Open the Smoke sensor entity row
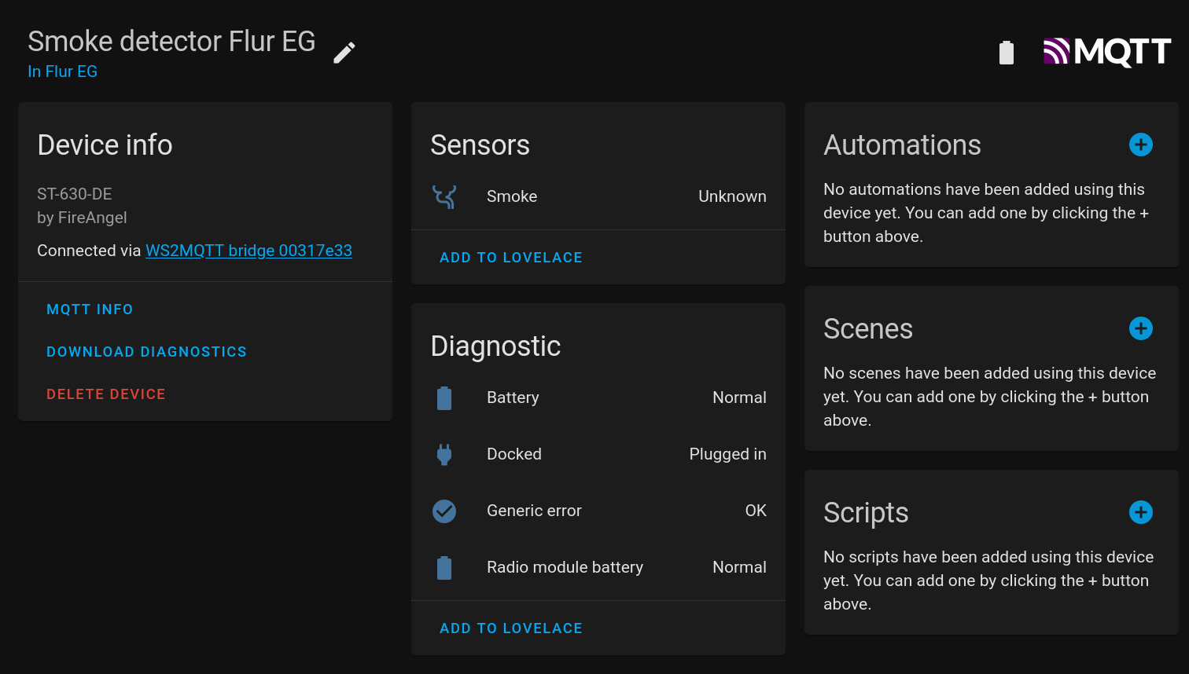Image resolution: width=1189 pixels, height=674 pixels. point(598,196)
